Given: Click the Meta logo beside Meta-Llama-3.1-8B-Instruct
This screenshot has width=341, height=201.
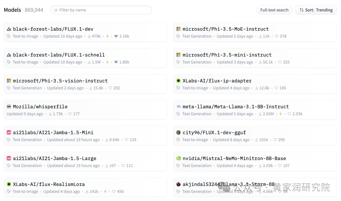Looking at the screenshot, I should click(x=178, y=106).
